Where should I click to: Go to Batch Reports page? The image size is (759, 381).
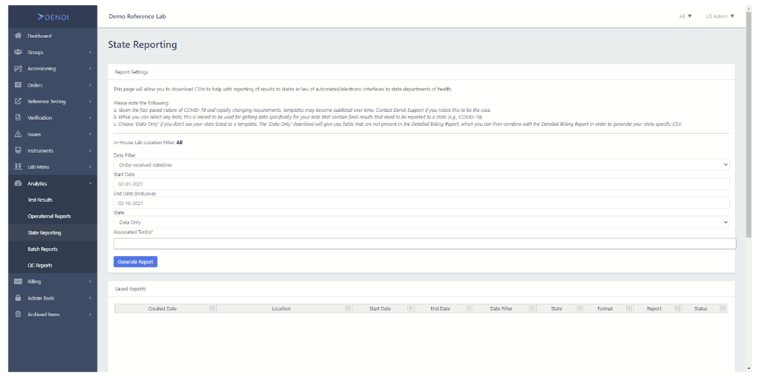[x=42, y=249]
